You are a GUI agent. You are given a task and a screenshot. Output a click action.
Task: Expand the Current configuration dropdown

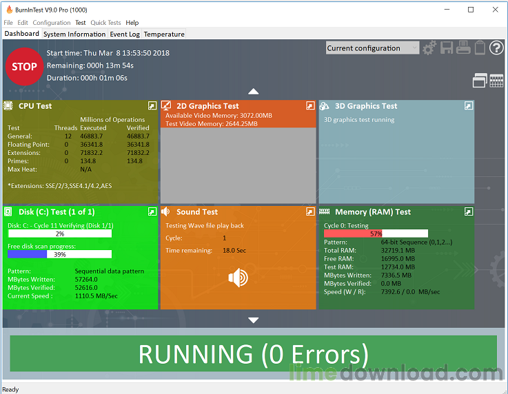(372, 48)
